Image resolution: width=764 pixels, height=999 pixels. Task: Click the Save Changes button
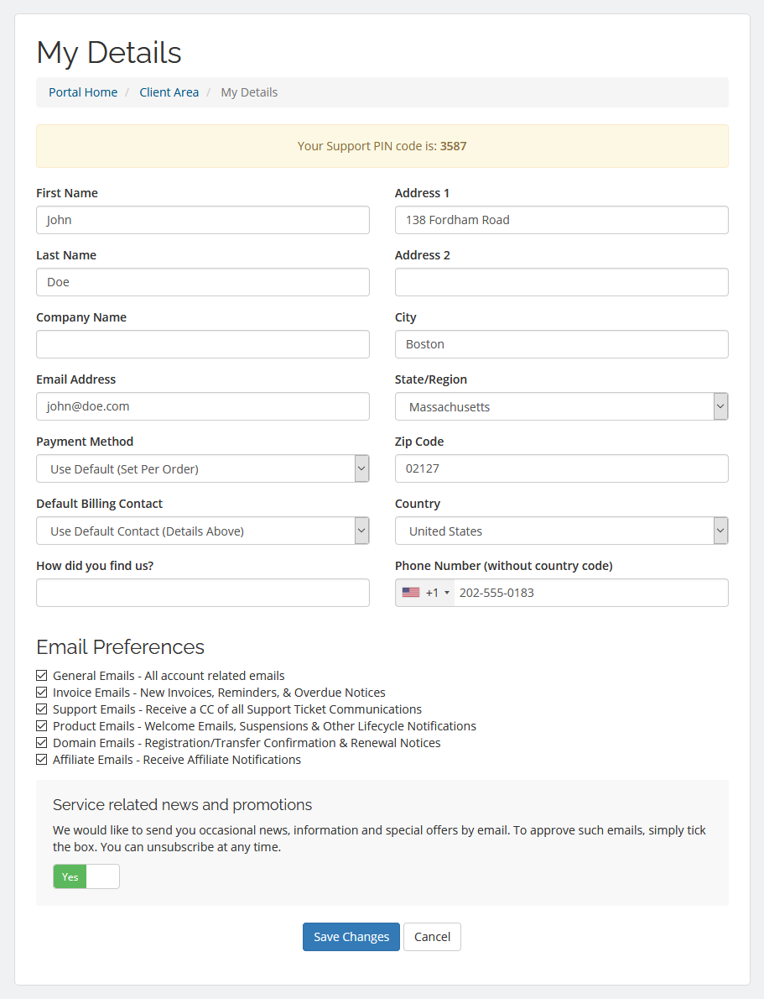351,936
